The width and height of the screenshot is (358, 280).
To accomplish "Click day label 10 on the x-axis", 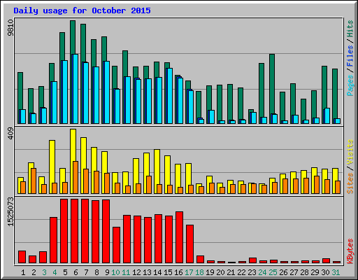I will 116,272.
